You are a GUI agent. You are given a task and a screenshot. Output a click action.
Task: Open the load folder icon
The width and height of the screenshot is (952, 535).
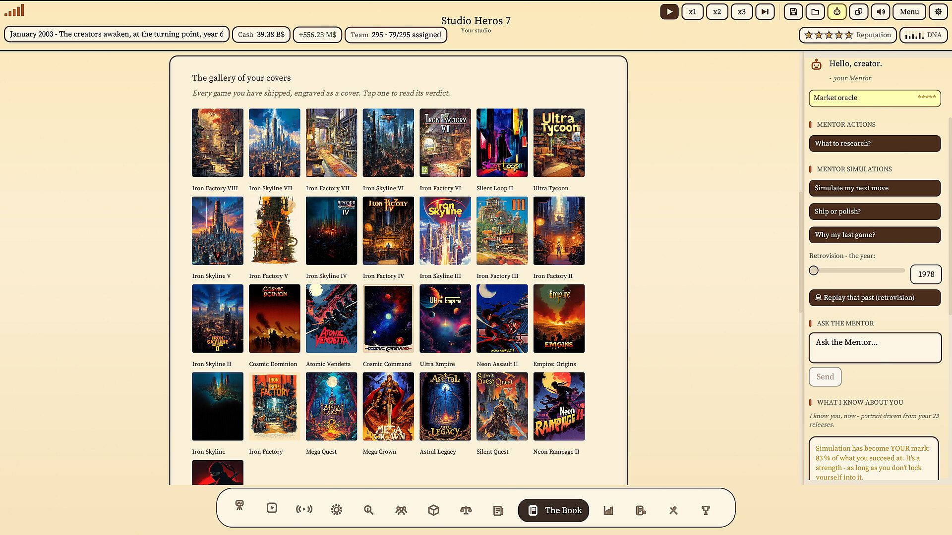(x=815, y=12)
